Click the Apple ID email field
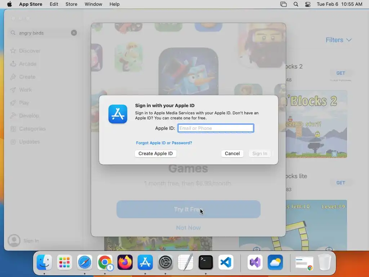Screen dimensions: 369x277 215,128
